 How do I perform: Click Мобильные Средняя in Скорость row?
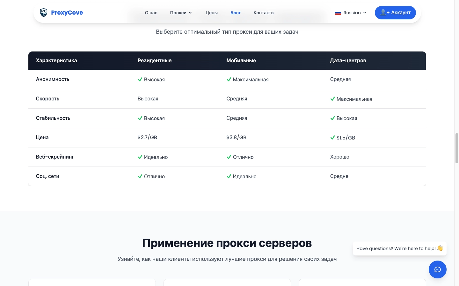(237, 99)
